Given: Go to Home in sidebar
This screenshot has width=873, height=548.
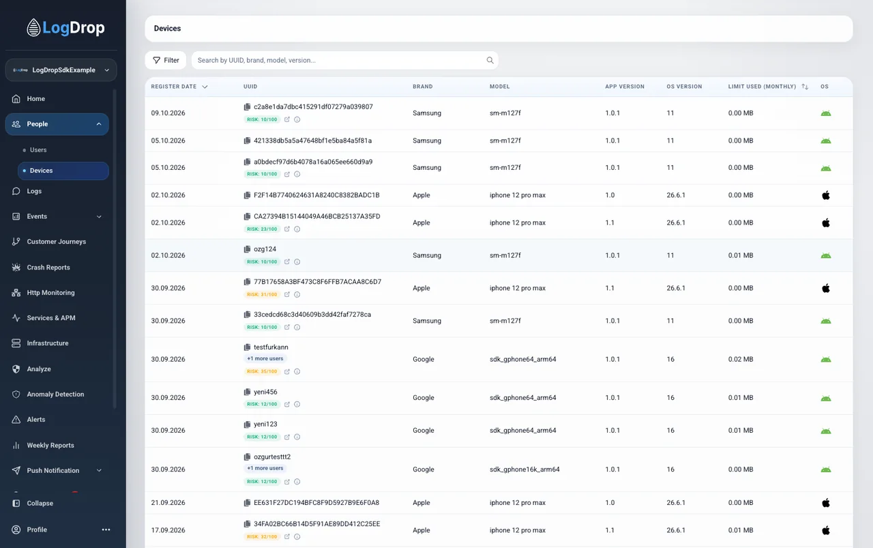Looking at the screenshot, I should [x=35, y=99].
